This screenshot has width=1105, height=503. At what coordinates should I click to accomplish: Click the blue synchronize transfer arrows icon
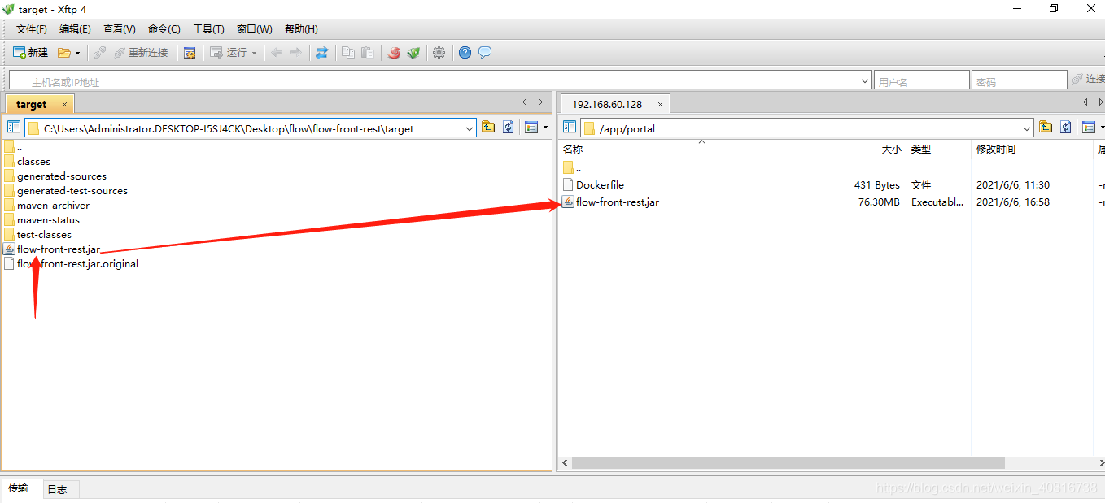[x=322, y=53]
